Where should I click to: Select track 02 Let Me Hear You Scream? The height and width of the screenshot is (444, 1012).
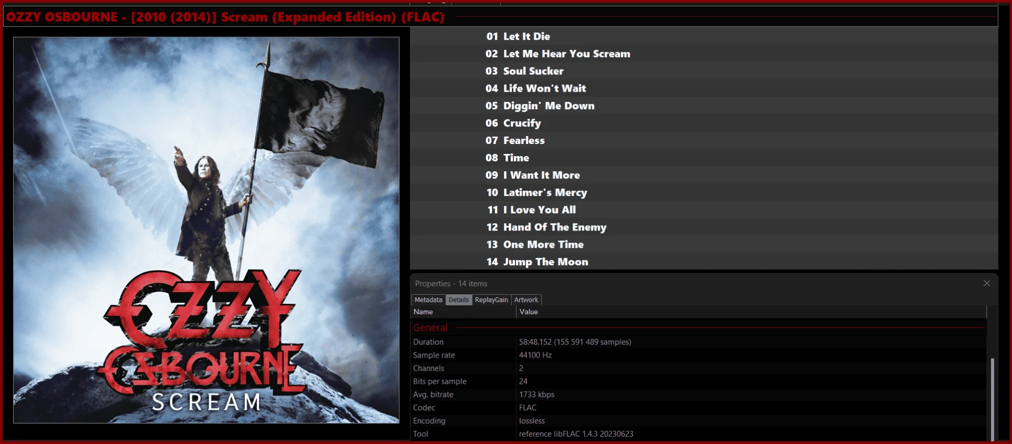coord(704,54)
